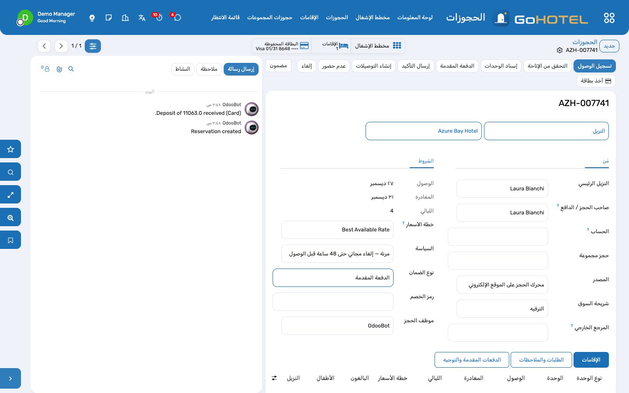Open the language translation icon
This screenshot has width=629, height=393.
(142, 18)
